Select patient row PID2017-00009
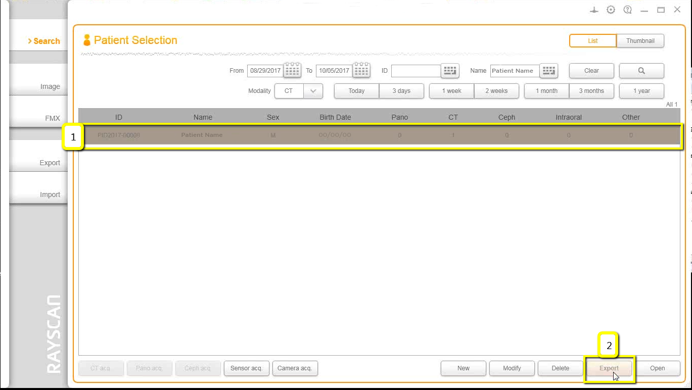This screenshot has height=390, width=692. pos(379,135)
